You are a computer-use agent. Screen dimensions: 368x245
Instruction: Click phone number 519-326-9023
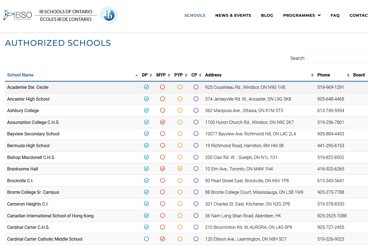331,239
